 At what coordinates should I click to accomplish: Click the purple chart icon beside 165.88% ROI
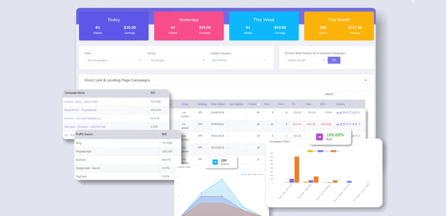coord(319,137)
